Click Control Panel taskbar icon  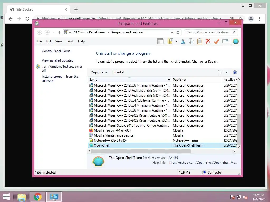(x=54, y=197)
